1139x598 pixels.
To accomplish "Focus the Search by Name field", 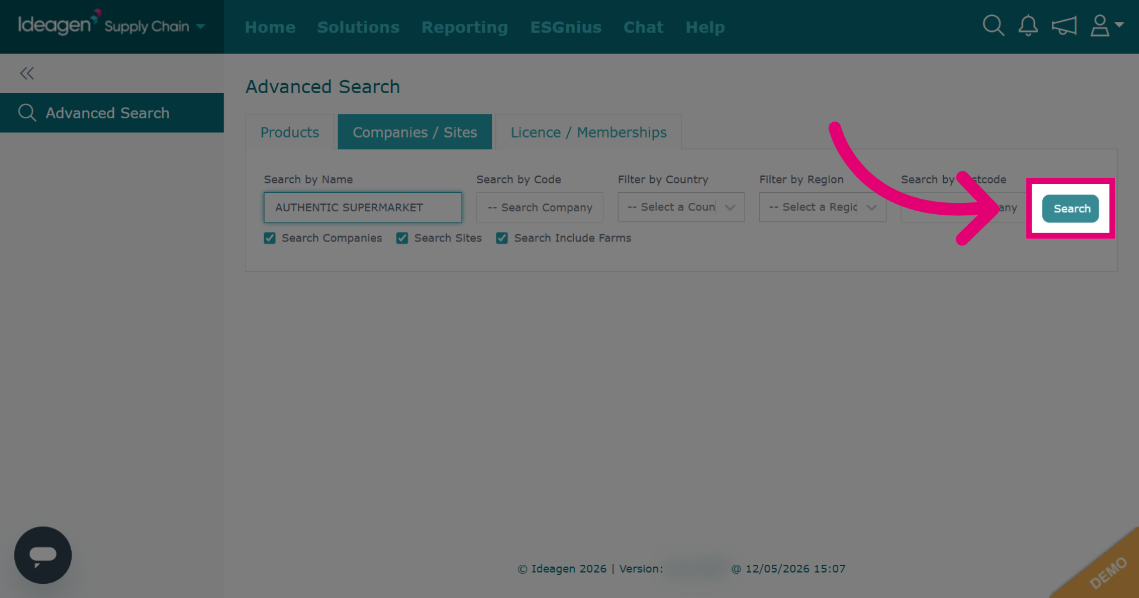I will click(x=362, y=207).
